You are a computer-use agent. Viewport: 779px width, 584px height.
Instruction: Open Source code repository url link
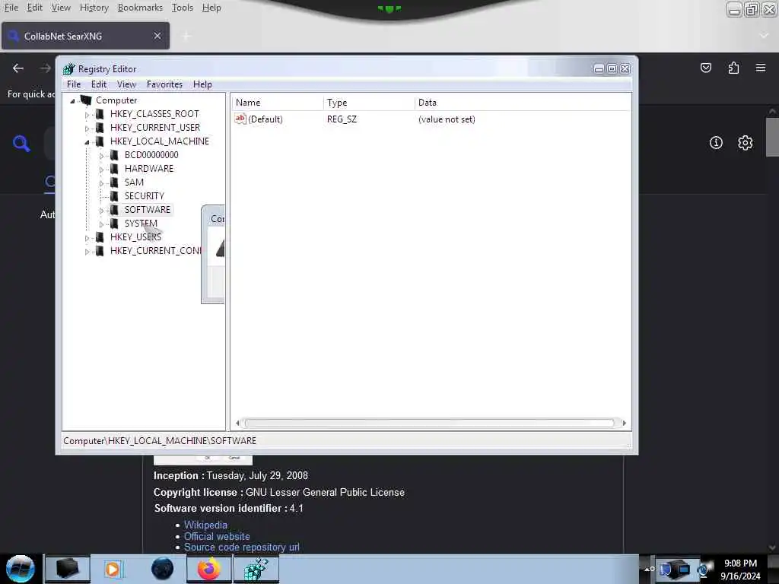[x=241, y=547]
